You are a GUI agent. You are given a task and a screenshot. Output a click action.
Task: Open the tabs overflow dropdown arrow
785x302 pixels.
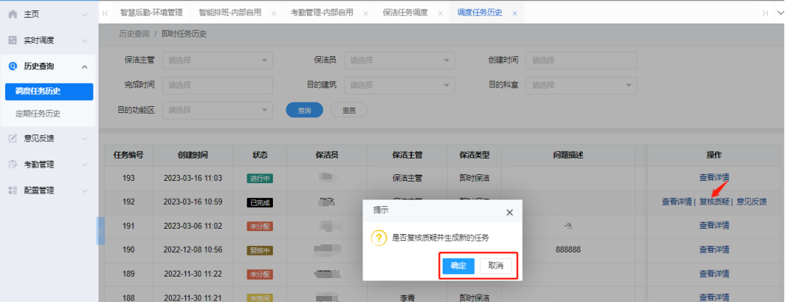pos(781,13)
